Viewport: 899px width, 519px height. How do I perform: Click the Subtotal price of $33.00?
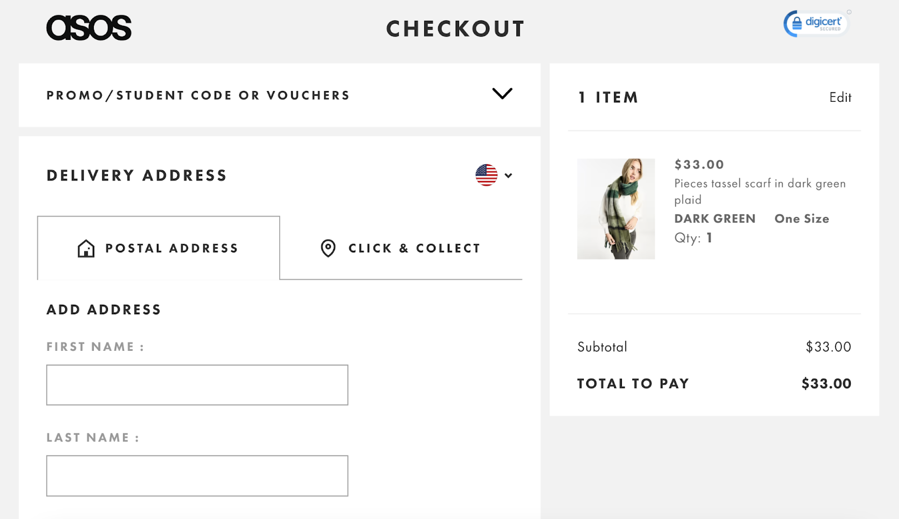(828, 346)
